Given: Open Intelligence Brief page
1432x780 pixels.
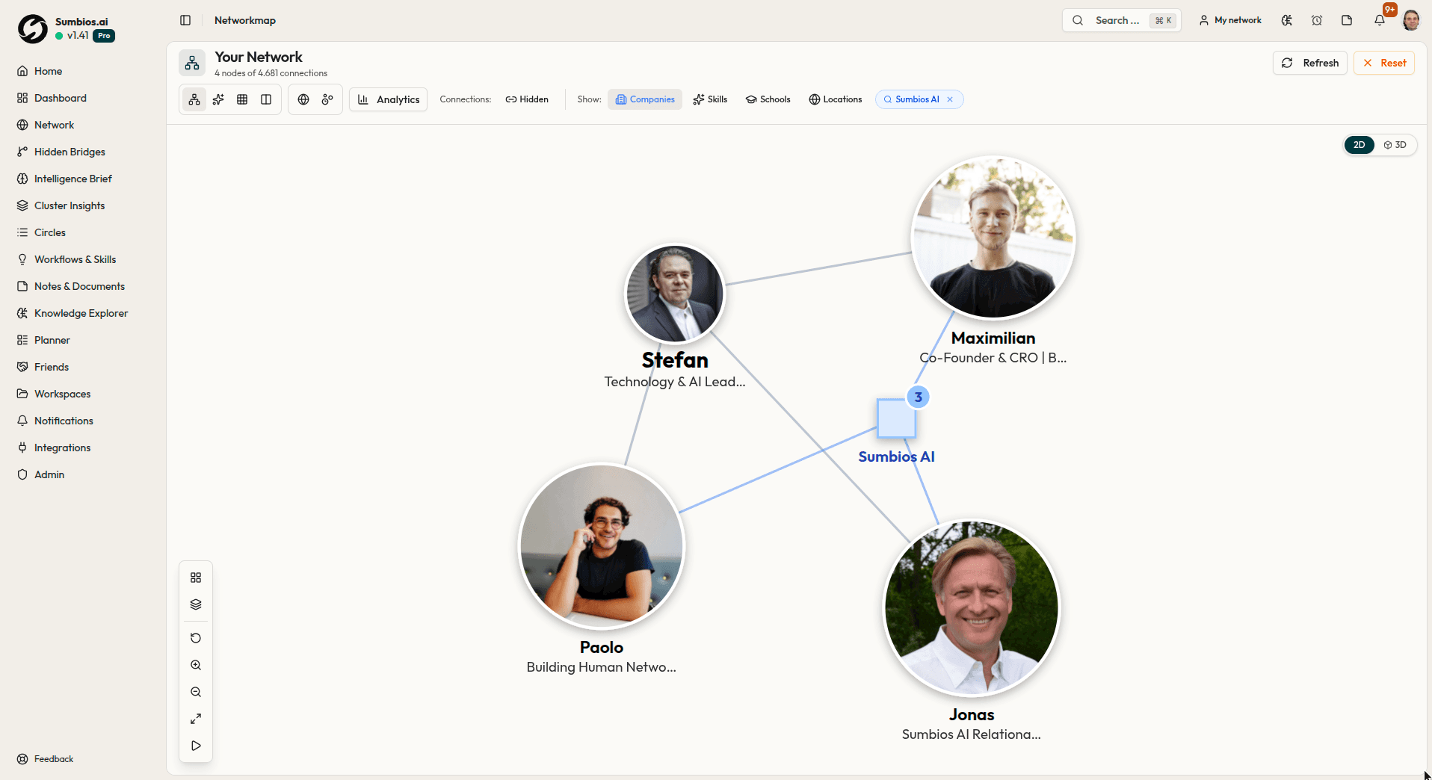Looking at the screenshot, I should pos(72,179).
